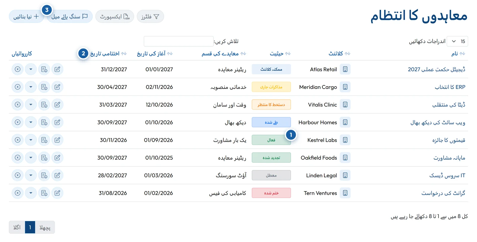Cancel the Oakfield Foods contract

(x=18, y=158)
